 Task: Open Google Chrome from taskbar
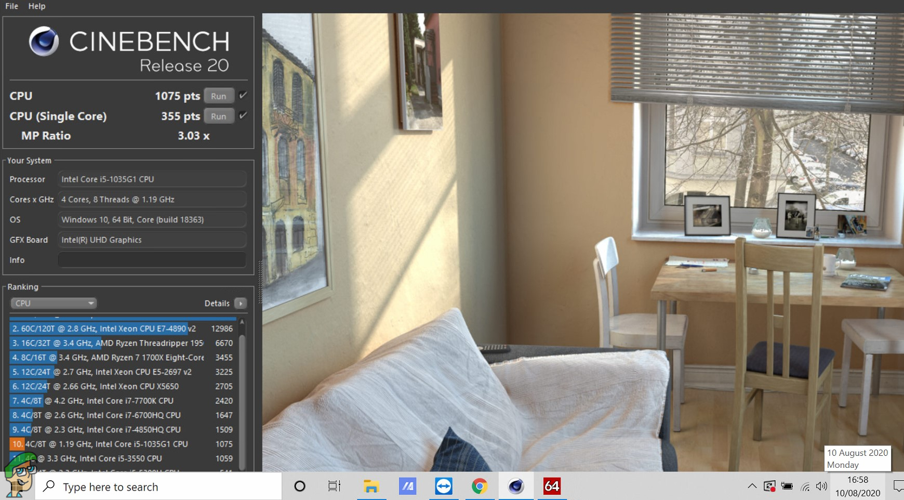pyautogui.click(x=480, y=486)
